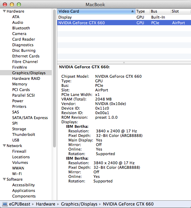Click Vendor value NVIDIA (0x10de)
Image resolution: width=191 pixels, height=208 pixels.
[x=110, y=104]
